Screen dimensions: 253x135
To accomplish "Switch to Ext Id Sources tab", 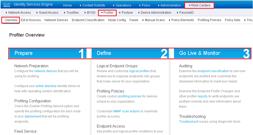I will 31,20.
